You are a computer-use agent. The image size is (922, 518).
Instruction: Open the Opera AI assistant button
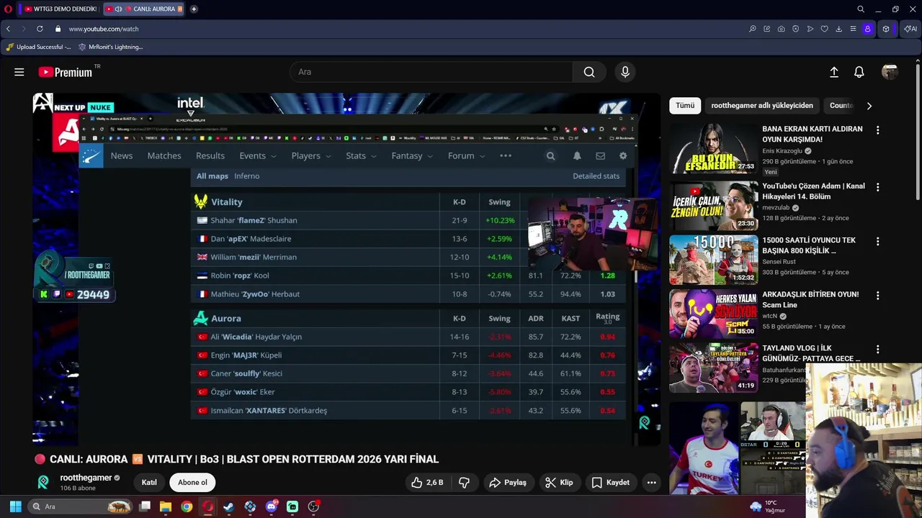(x=911, y=29)
